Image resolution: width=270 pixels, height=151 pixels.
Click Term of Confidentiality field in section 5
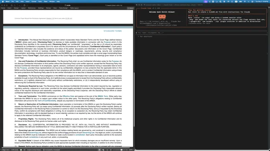click(x=47, y=101)
